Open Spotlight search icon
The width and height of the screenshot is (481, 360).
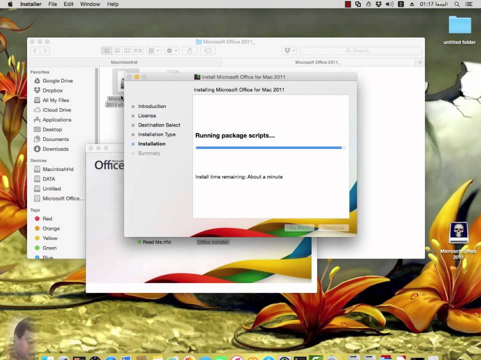point(457,4)
